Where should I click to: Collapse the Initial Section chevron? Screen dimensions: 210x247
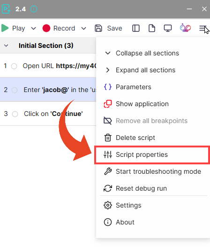pos(6,46)
